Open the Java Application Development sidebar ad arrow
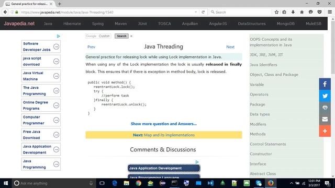Screen dimensions: 335x188 (56, 149)
